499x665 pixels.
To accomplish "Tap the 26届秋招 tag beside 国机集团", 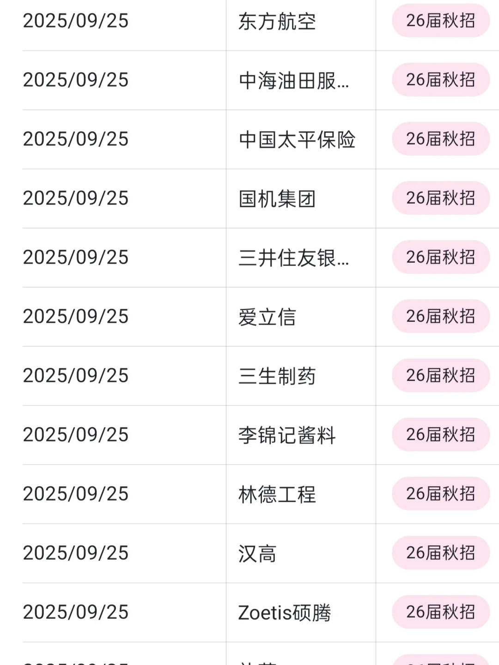I will pos(441,198).
